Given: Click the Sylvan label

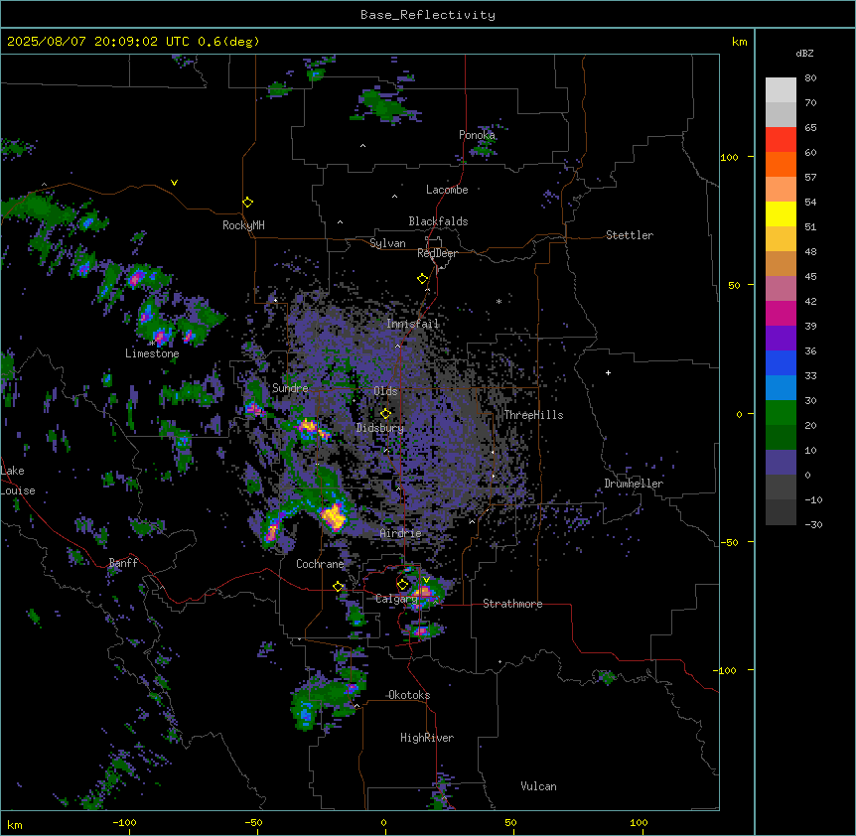Looking at the screenshot, I should point(387,243).
